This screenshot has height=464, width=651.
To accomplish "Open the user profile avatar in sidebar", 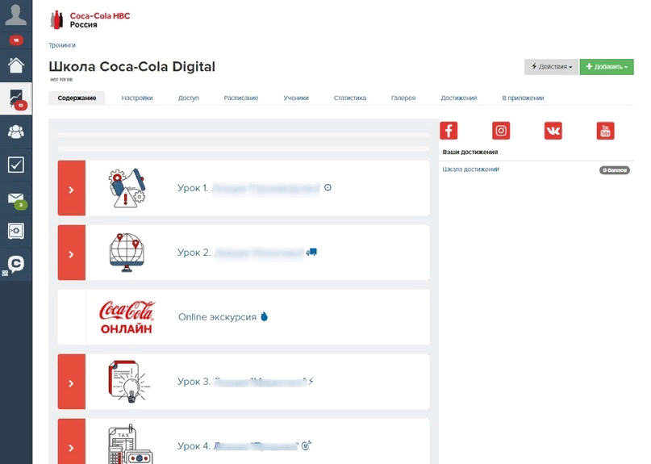I will (16, 15).
